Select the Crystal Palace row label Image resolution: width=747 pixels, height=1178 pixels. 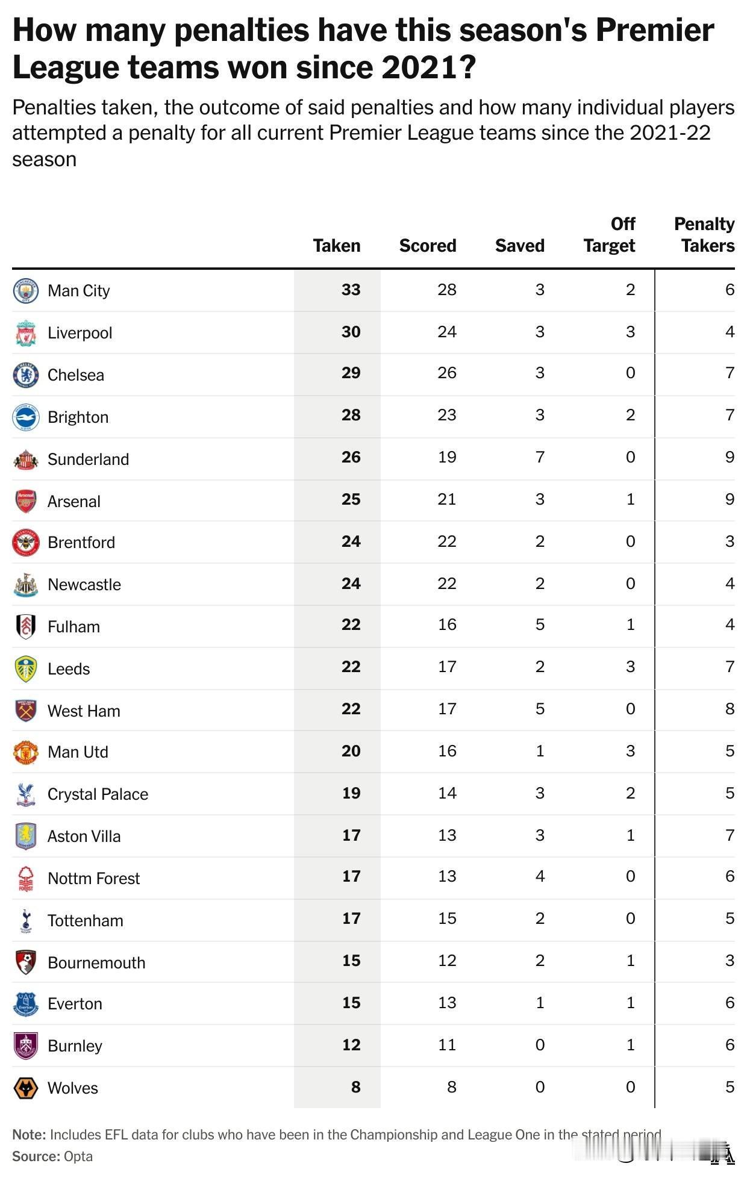(98, 794)
